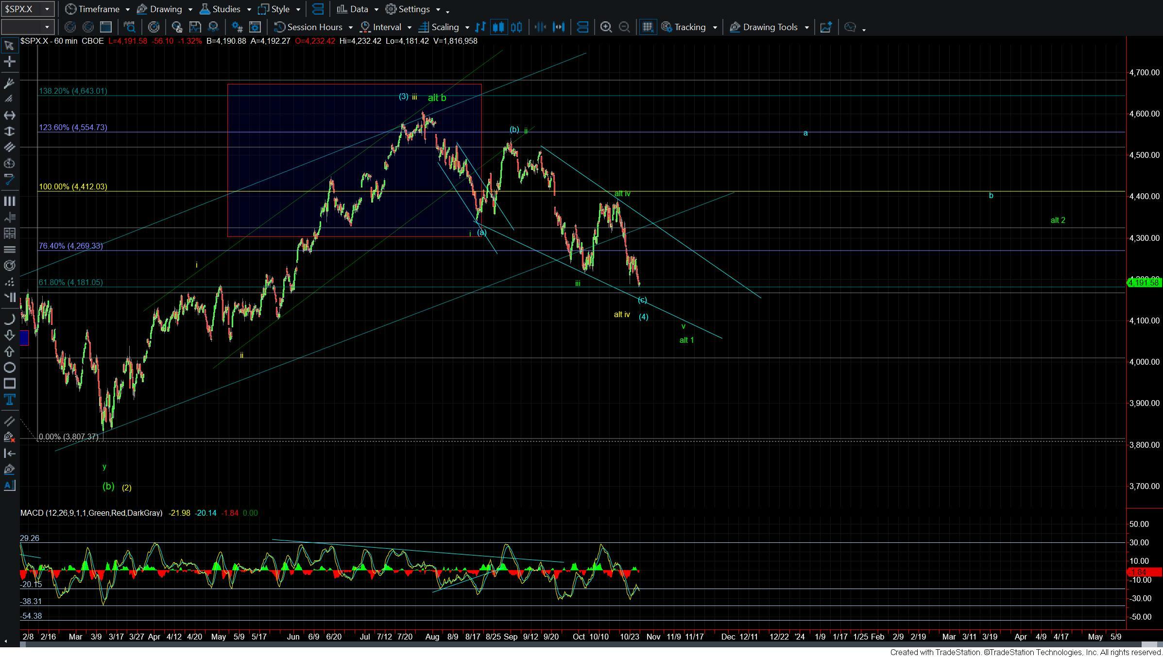Select the pointer arrow tool
Viewport: 1163px width, 657px height.
9,46
